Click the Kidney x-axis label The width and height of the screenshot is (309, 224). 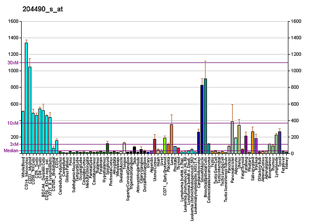point(287,162)
